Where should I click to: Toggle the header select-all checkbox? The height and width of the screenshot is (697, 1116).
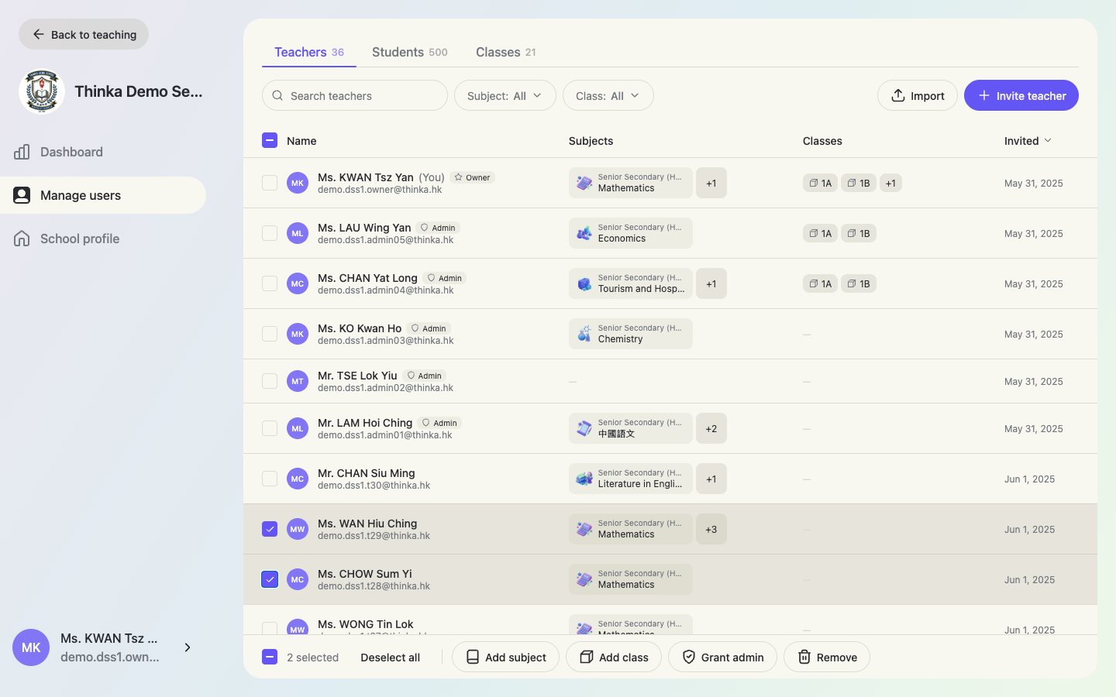(270, 140)
